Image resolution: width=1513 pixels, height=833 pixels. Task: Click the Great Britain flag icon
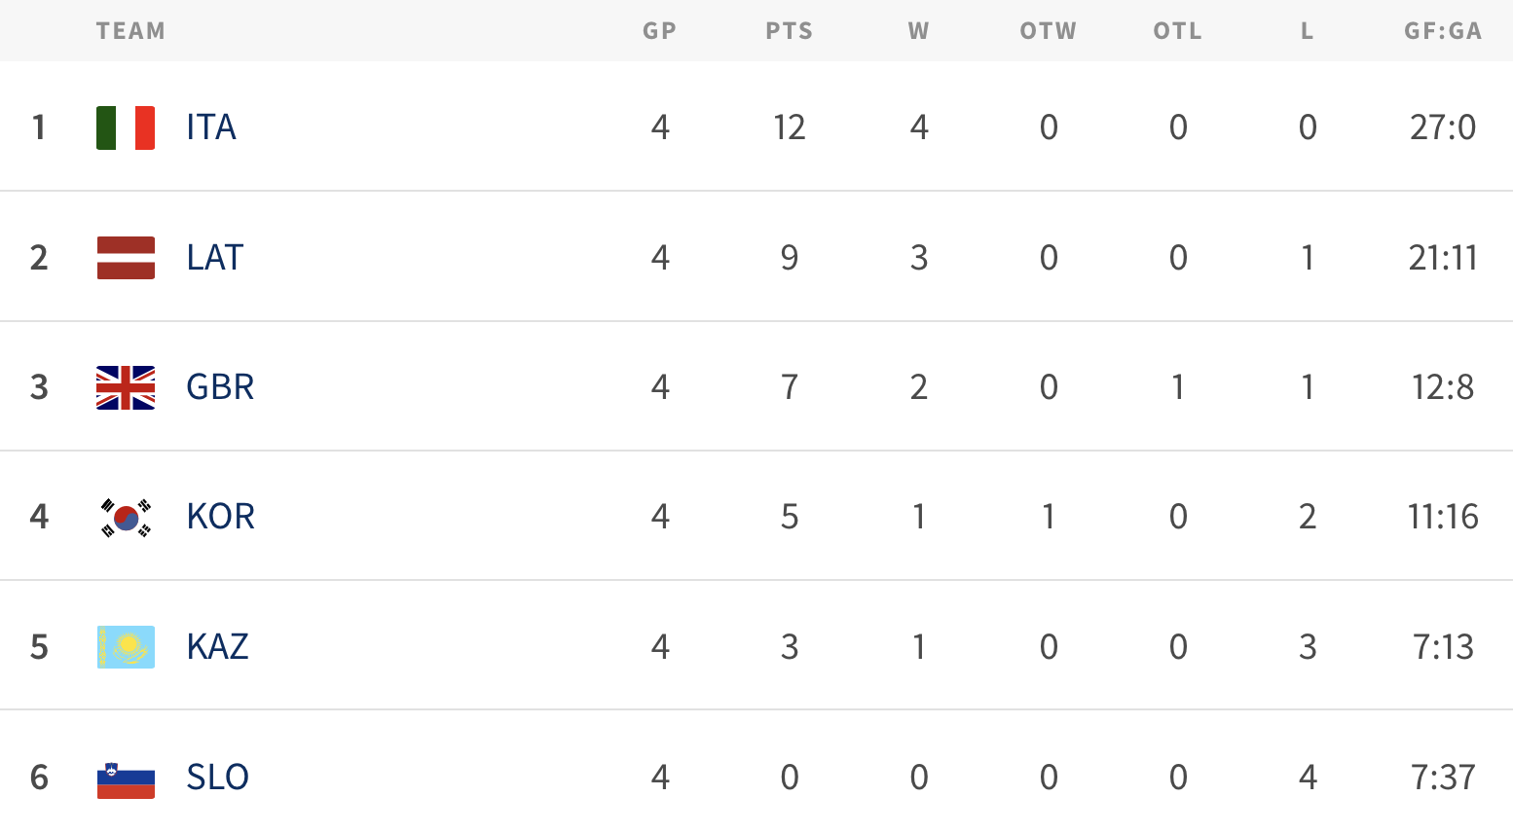[x=126, y=387]
